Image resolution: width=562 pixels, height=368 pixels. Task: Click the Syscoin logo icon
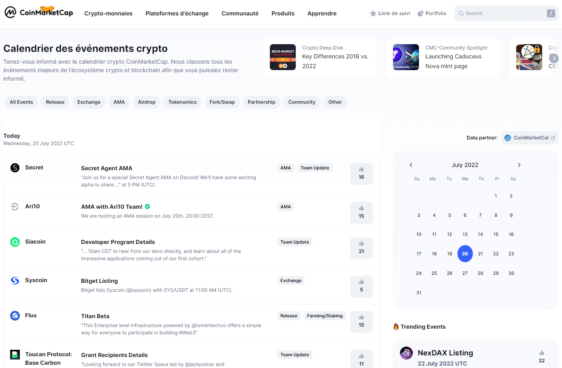click(15, 280)
